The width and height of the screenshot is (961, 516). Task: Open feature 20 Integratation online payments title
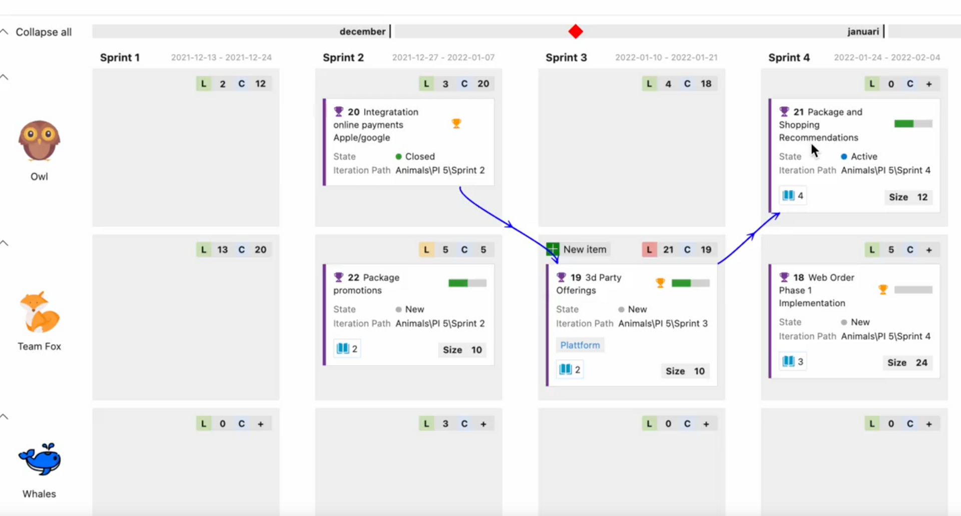pyautogui.click(x=375, y=124)
